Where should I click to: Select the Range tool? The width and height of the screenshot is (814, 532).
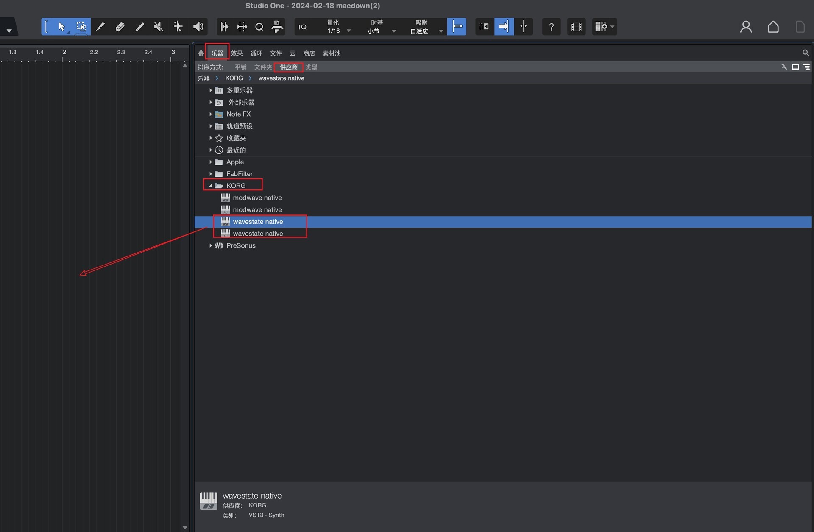[x=81, y=27]
